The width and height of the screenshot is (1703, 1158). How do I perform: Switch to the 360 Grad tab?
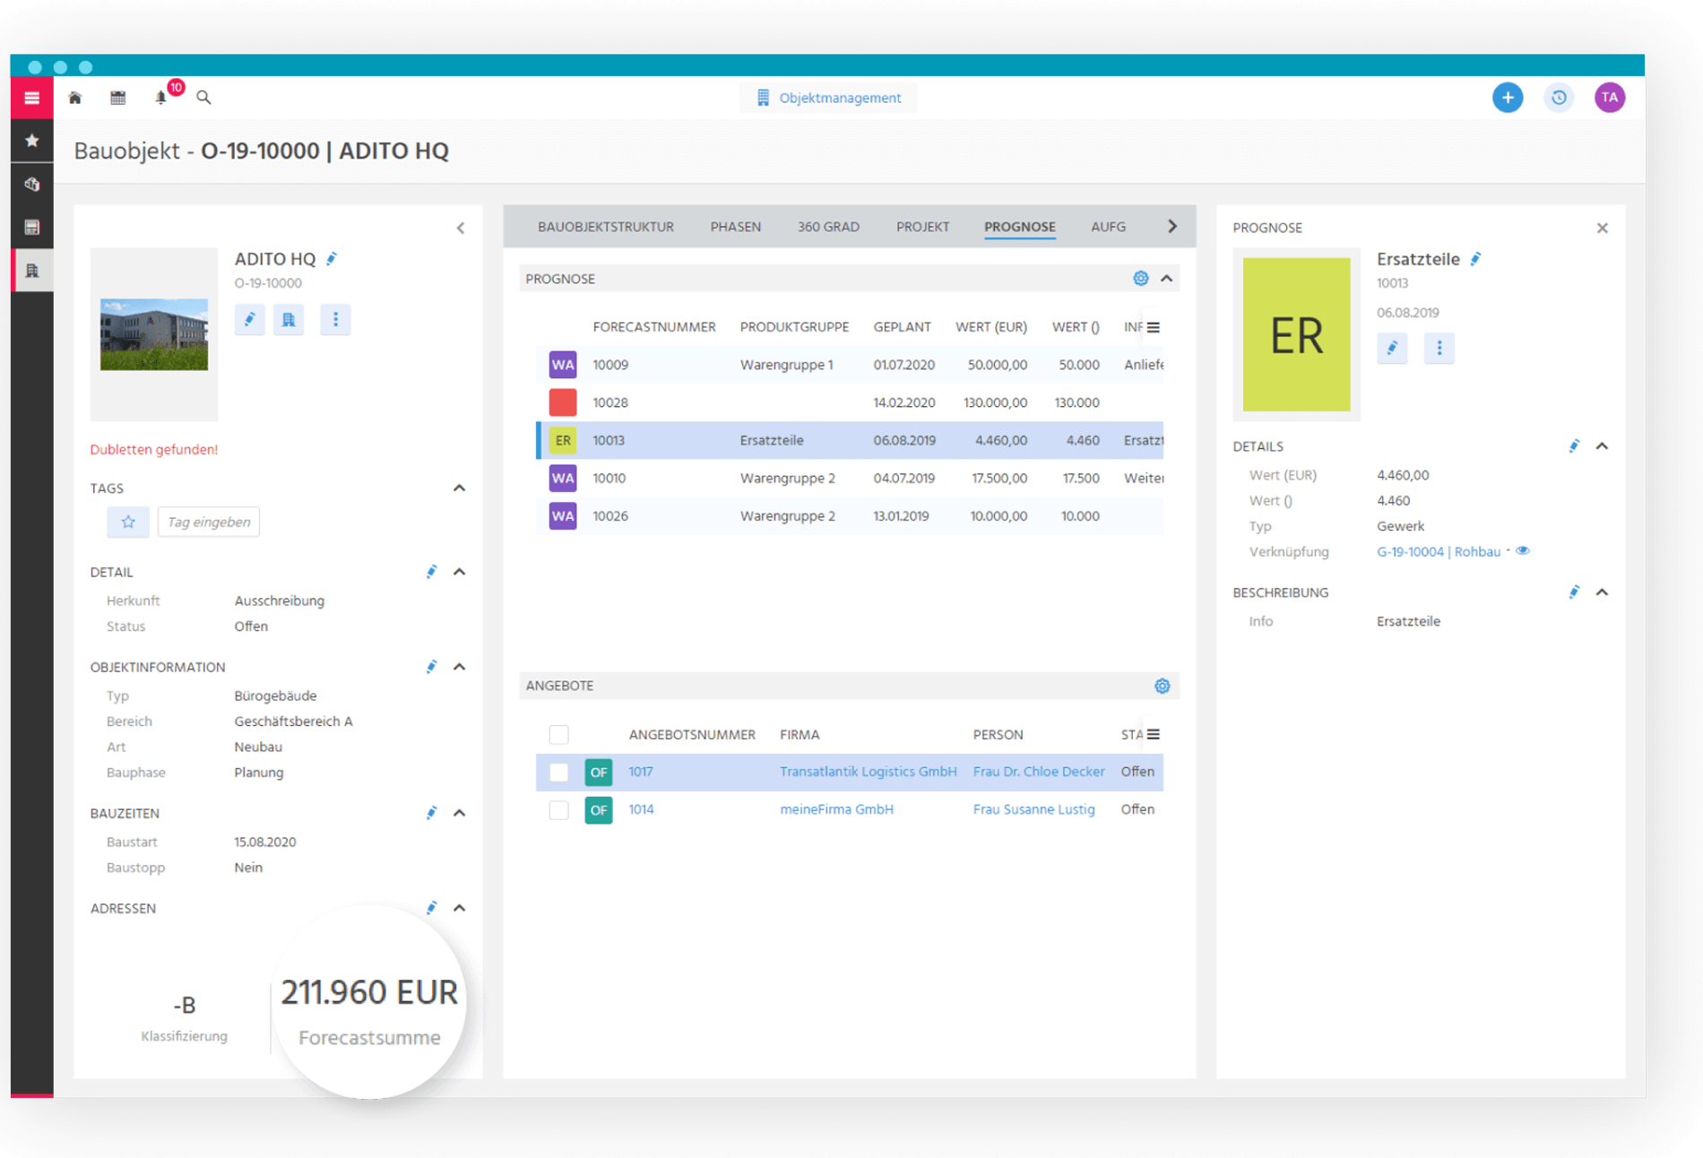click(828, 227)
